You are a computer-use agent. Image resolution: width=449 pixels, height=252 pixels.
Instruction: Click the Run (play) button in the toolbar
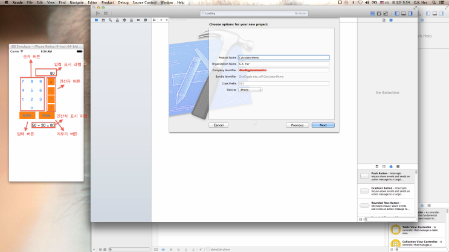coord(98,13)
